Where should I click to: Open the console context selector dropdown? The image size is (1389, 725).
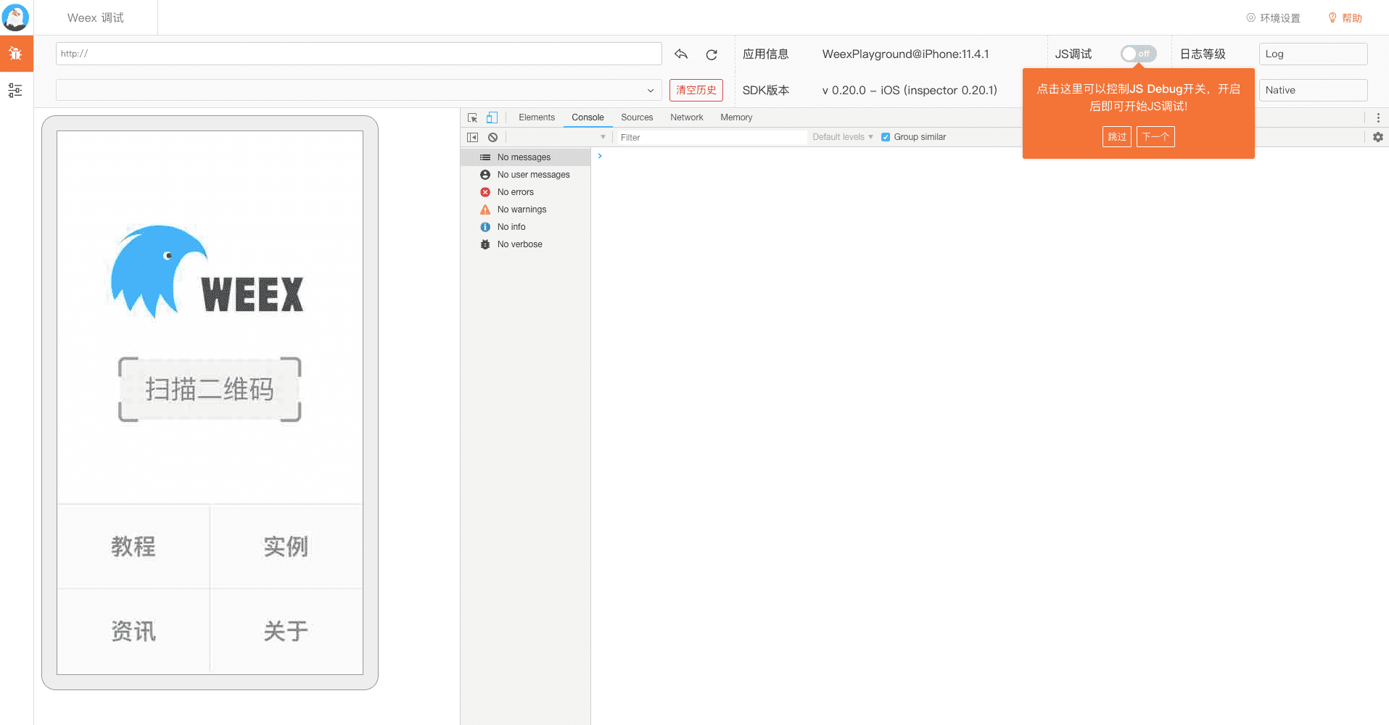558,137
